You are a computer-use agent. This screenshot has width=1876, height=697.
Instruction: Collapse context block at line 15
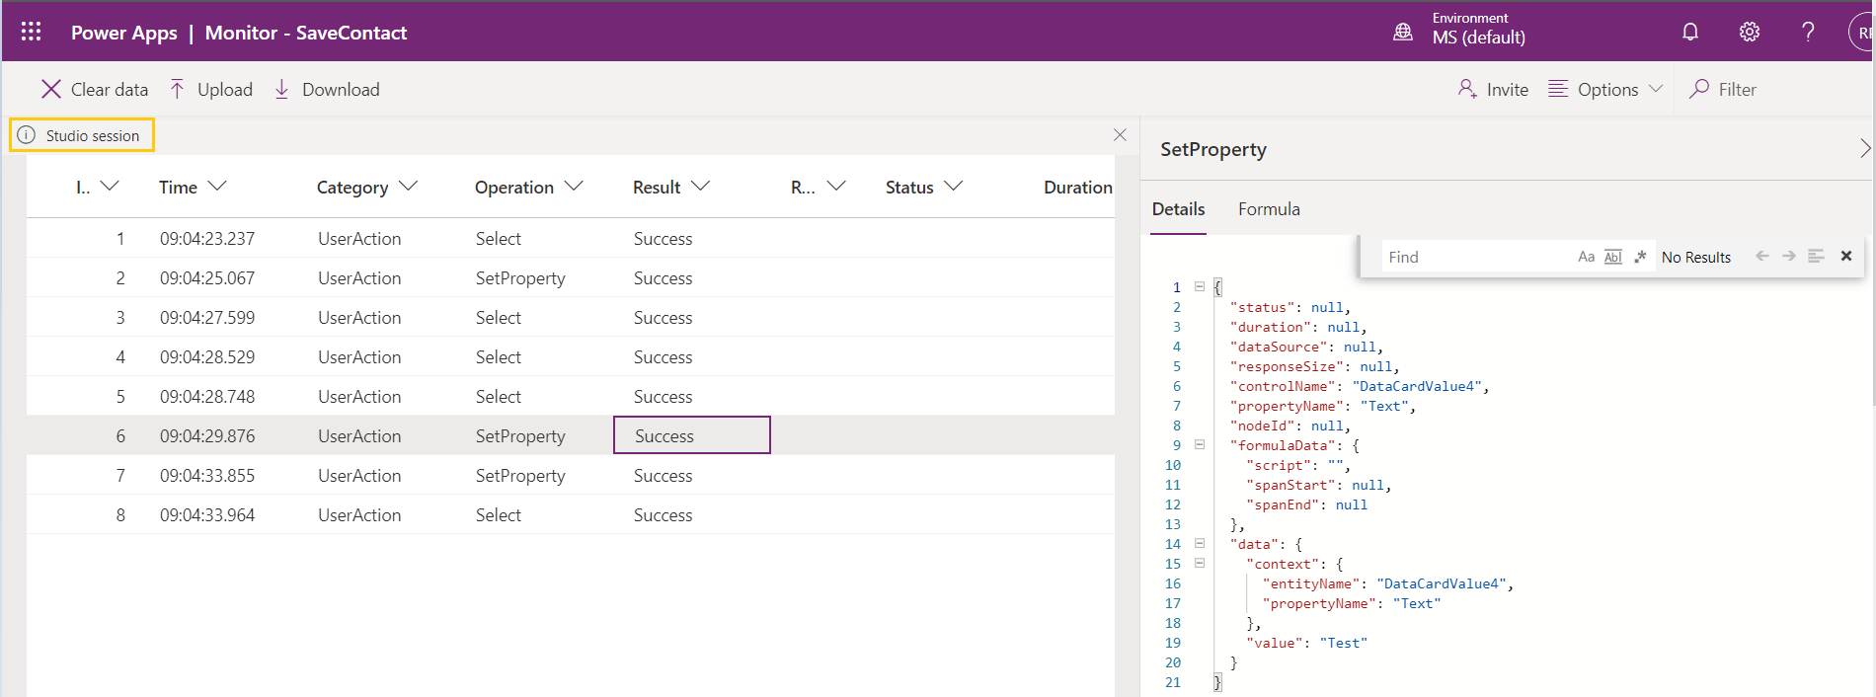[x=1200, y=563]
